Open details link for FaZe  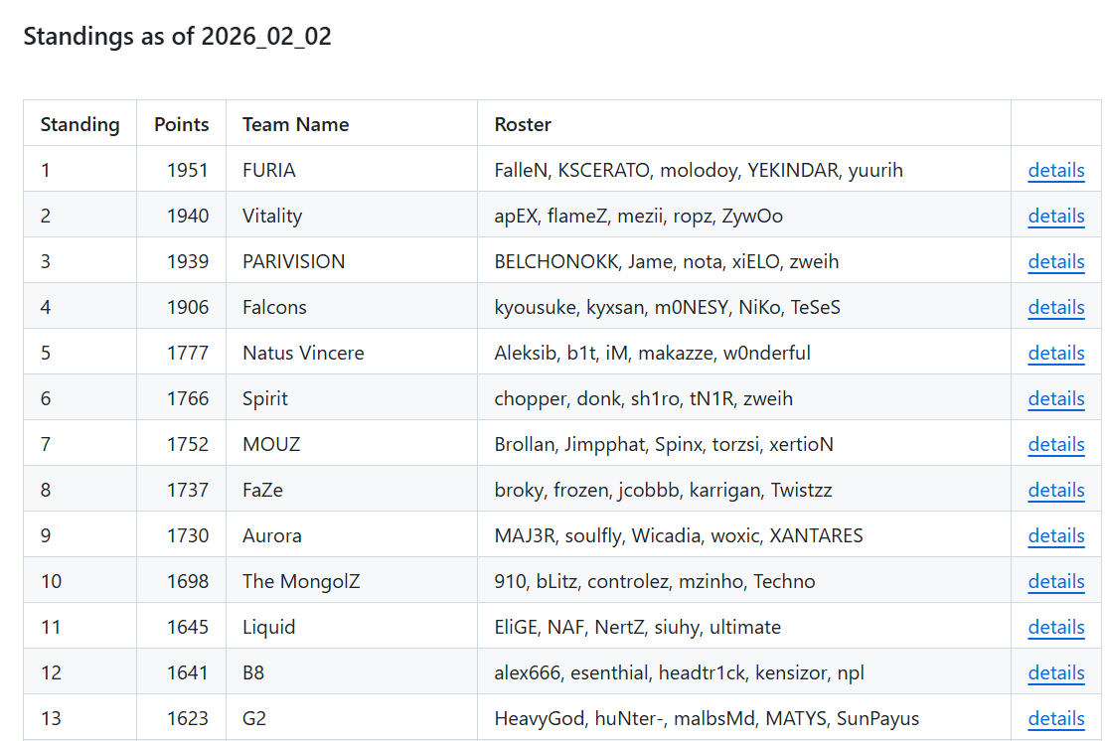coord(1055,491)
